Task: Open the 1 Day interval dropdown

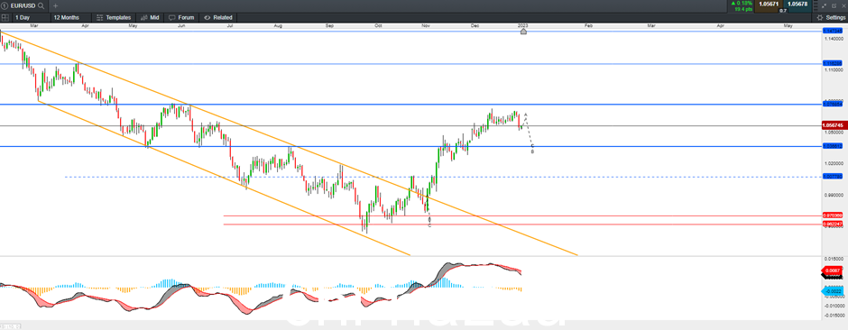Action: click(x=31, y=17)
